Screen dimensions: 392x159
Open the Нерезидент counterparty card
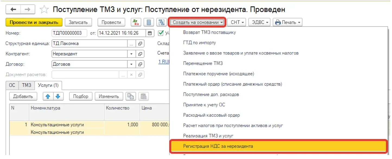[140, 54]
